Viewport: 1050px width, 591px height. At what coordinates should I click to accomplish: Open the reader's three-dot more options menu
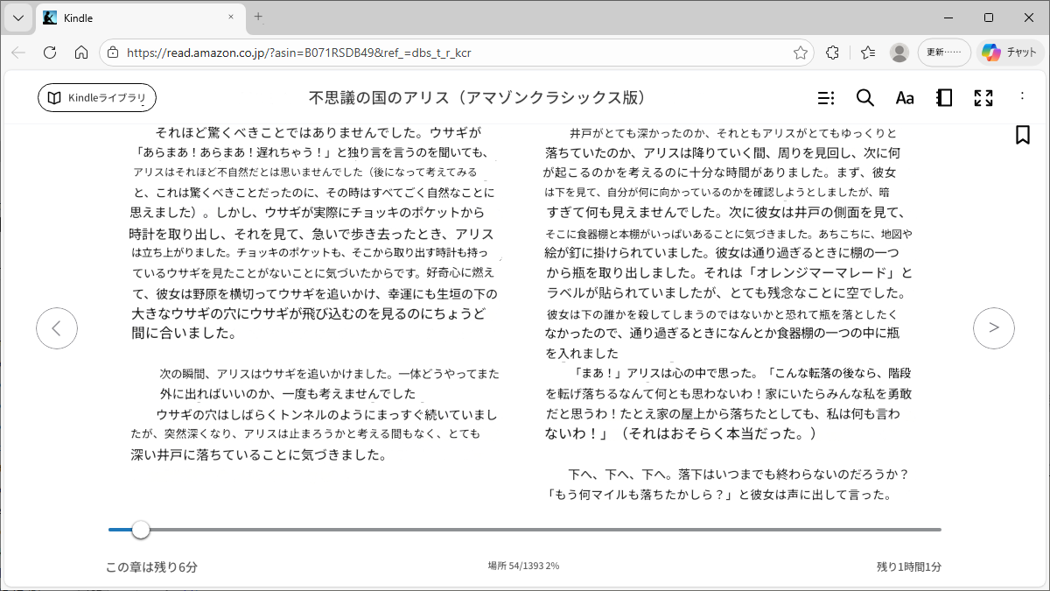[1022, 97]
